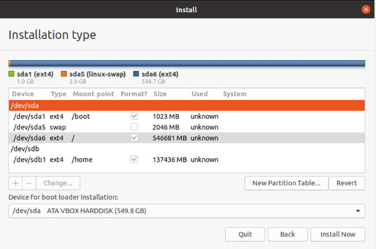Toggle the Format checkbox for /dev/sdb1

(134, 159)
